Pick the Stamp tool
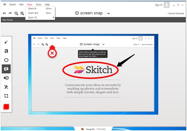The width and height of the screenshot is (187, 131). pos(6,78)
